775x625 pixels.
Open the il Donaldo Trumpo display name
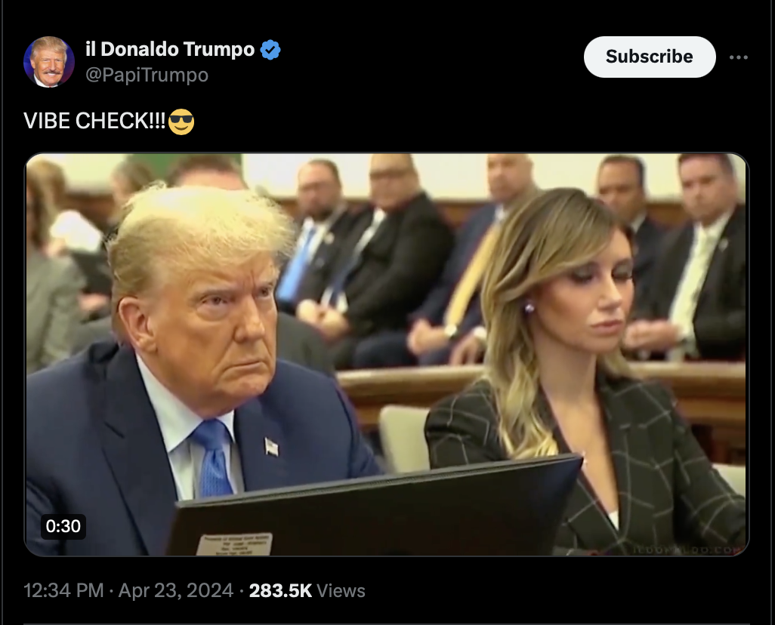170,49
